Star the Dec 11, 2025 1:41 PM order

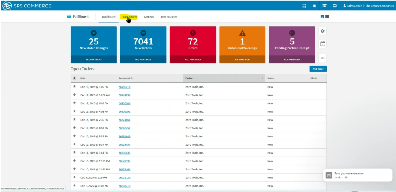tap(74, 153)
